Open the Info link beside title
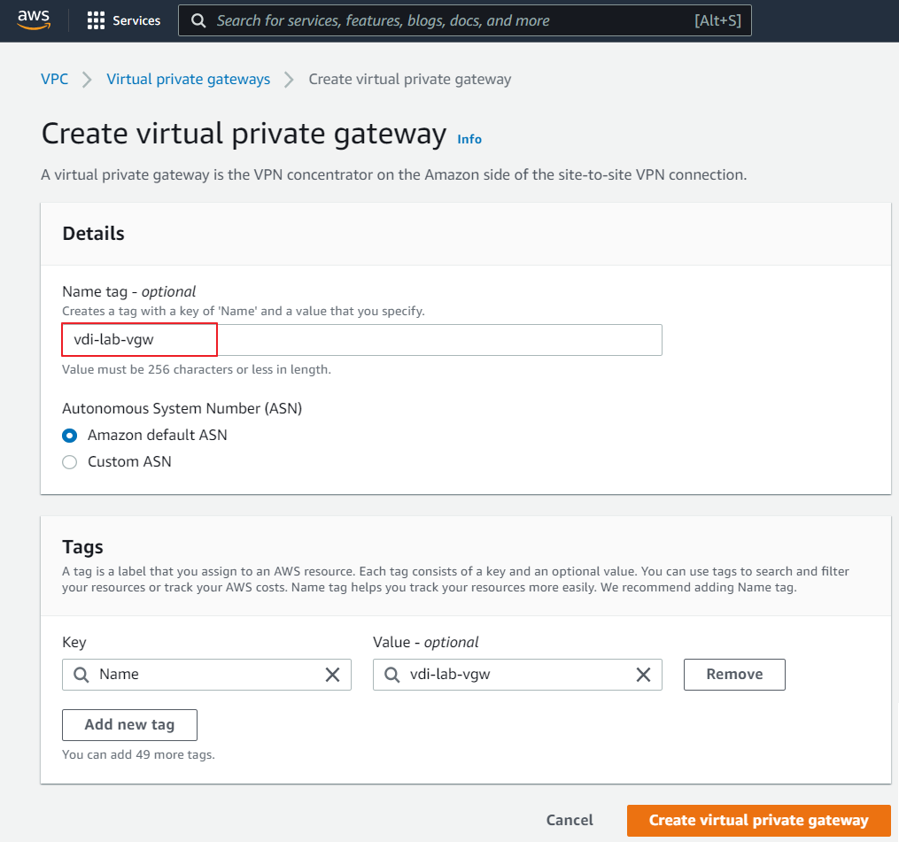The image size is (899, 842). (469, 139)
